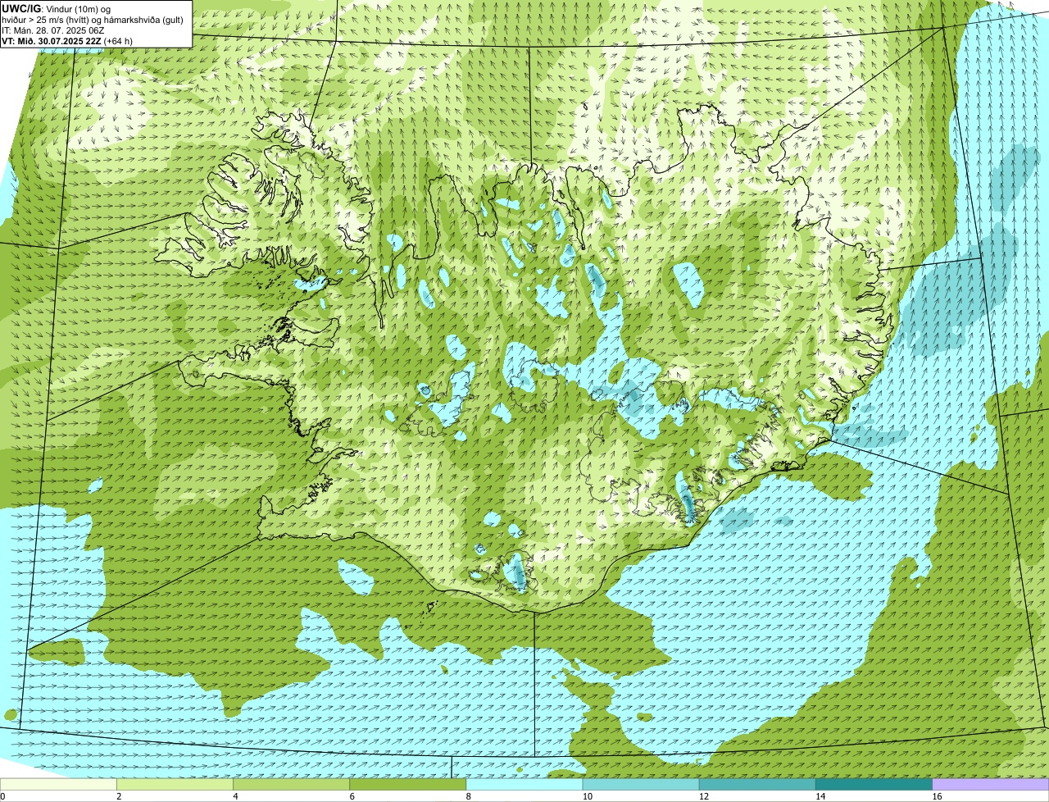Click the 'hviður > 25 m/s (hvítt)' legend line
The width and height of the screenshot is (1049, 802).
(94, 19)
